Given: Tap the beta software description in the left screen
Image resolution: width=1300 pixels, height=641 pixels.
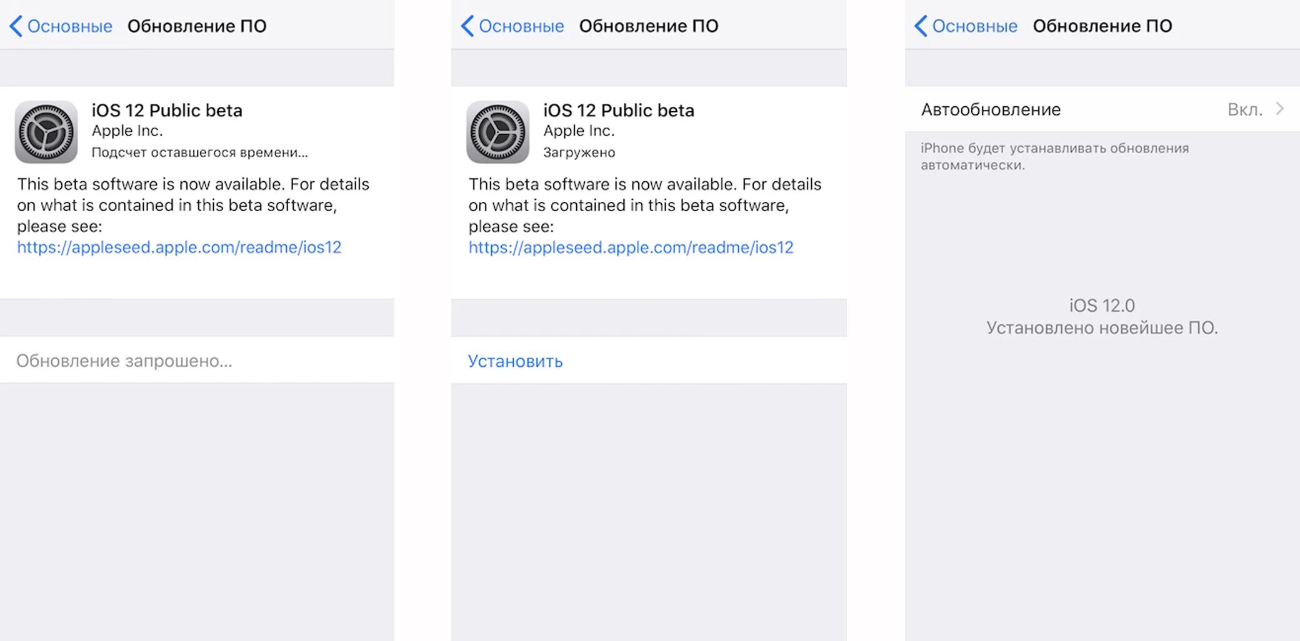Looking at the screenshot, I should 193,205.
